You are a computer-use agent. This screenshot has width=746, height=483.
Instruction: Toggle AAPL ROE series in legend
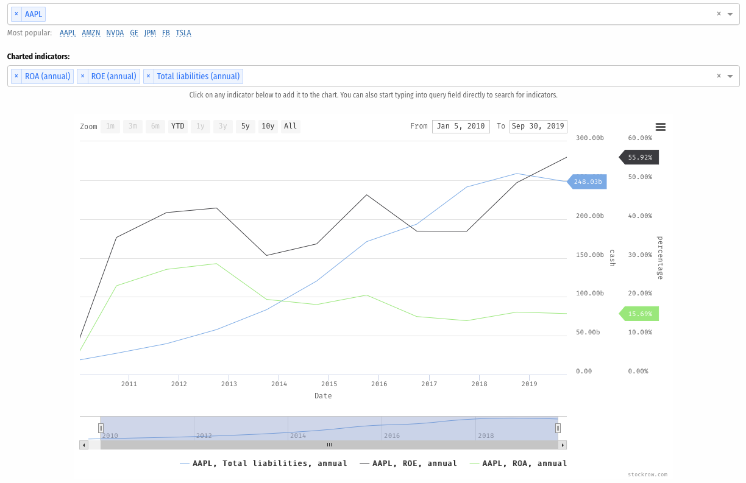click(408, 464)
